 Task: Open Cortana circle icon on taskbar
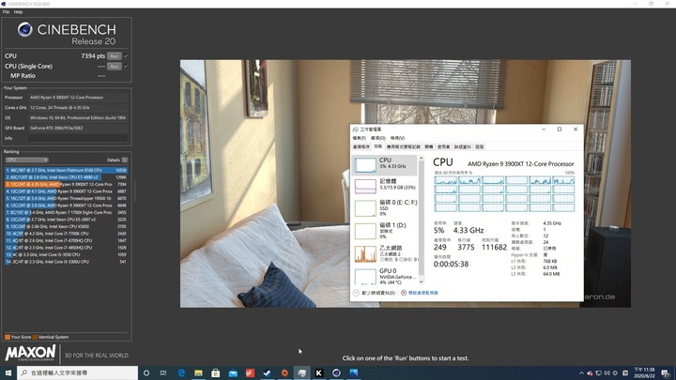tap(146, 372)
